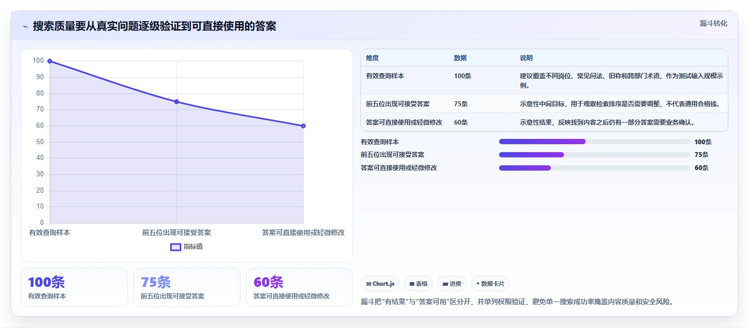The height and width of the screenshot is (328, 749).
Task: Click the description starting 示意性结果
Action: [607, 123]
